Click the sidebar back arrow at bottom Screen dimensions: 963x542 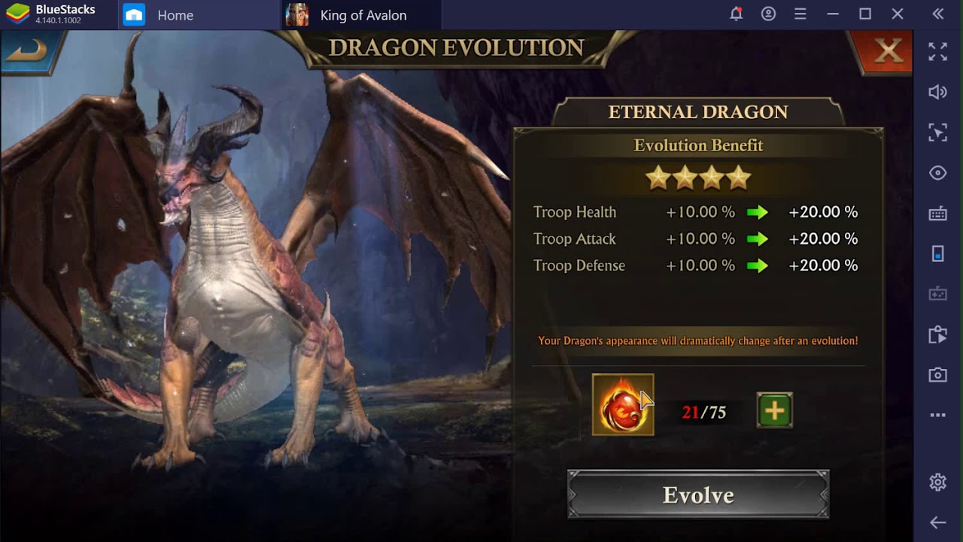point(937,522)
